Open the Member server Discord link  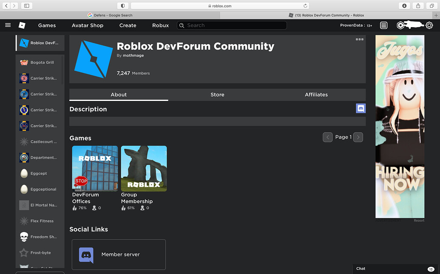coord(119,254)
